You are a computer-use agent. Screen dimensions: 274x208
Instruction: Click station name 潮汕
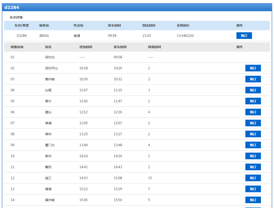click(x=48, y=112)
